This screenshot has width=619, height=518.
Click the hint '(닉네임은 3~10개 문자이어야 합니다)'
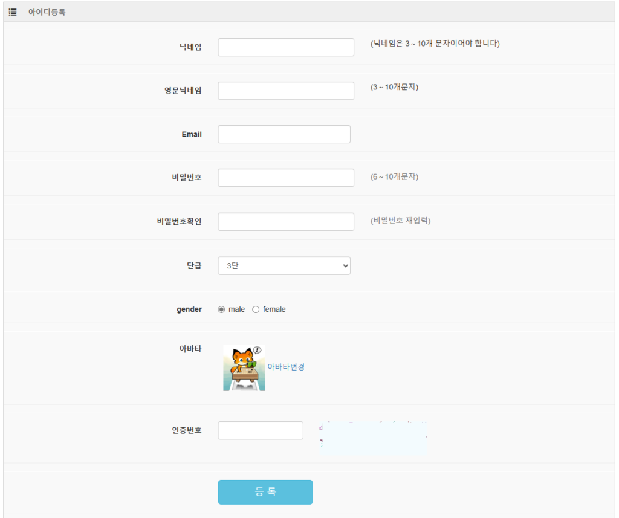coord(435,44)
